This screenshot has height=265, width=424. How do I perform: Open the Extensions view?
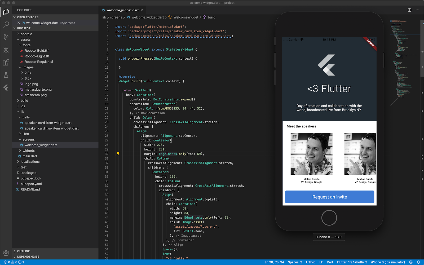[6, 63]
